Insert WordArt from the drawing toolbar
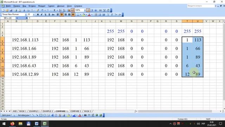Image resolution: width=225 pixels, height=127 pixels. click(x=52, y=115)
